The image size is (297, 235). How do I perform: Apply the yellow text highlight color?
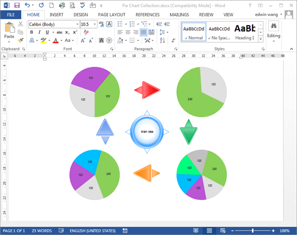point(44,41)
